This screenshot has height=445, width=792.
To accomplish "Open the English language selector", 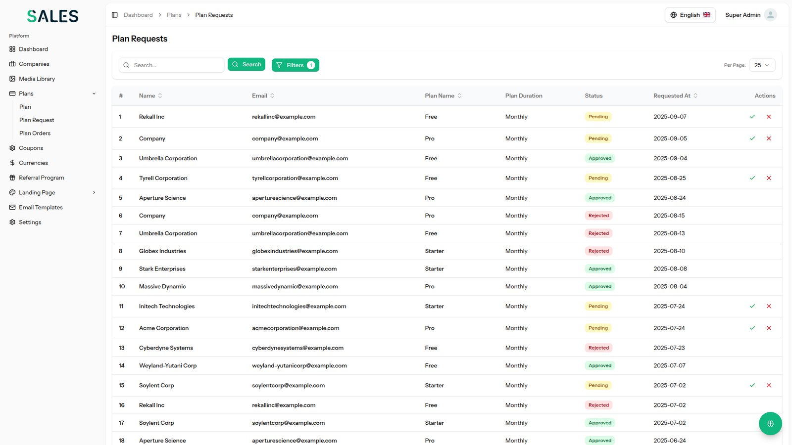I will click(690, 15).
